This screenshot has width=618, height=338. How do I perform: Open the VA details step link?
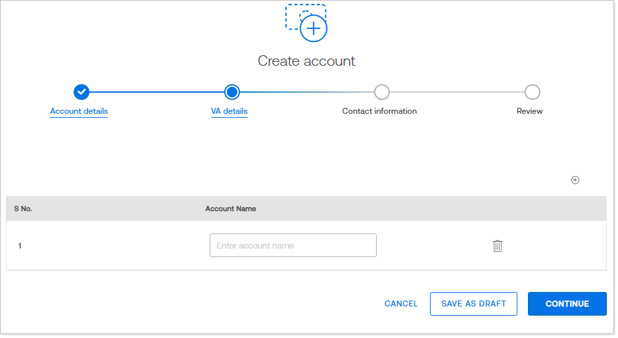(x=229, y=111)
